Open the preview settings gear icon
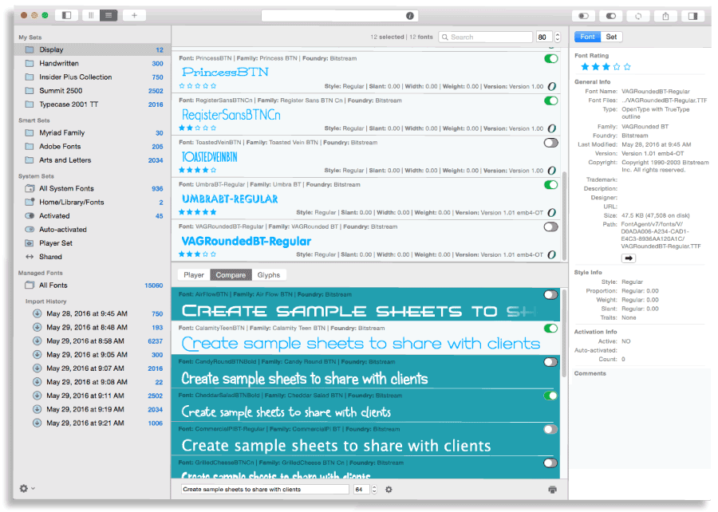 point(389,490)
